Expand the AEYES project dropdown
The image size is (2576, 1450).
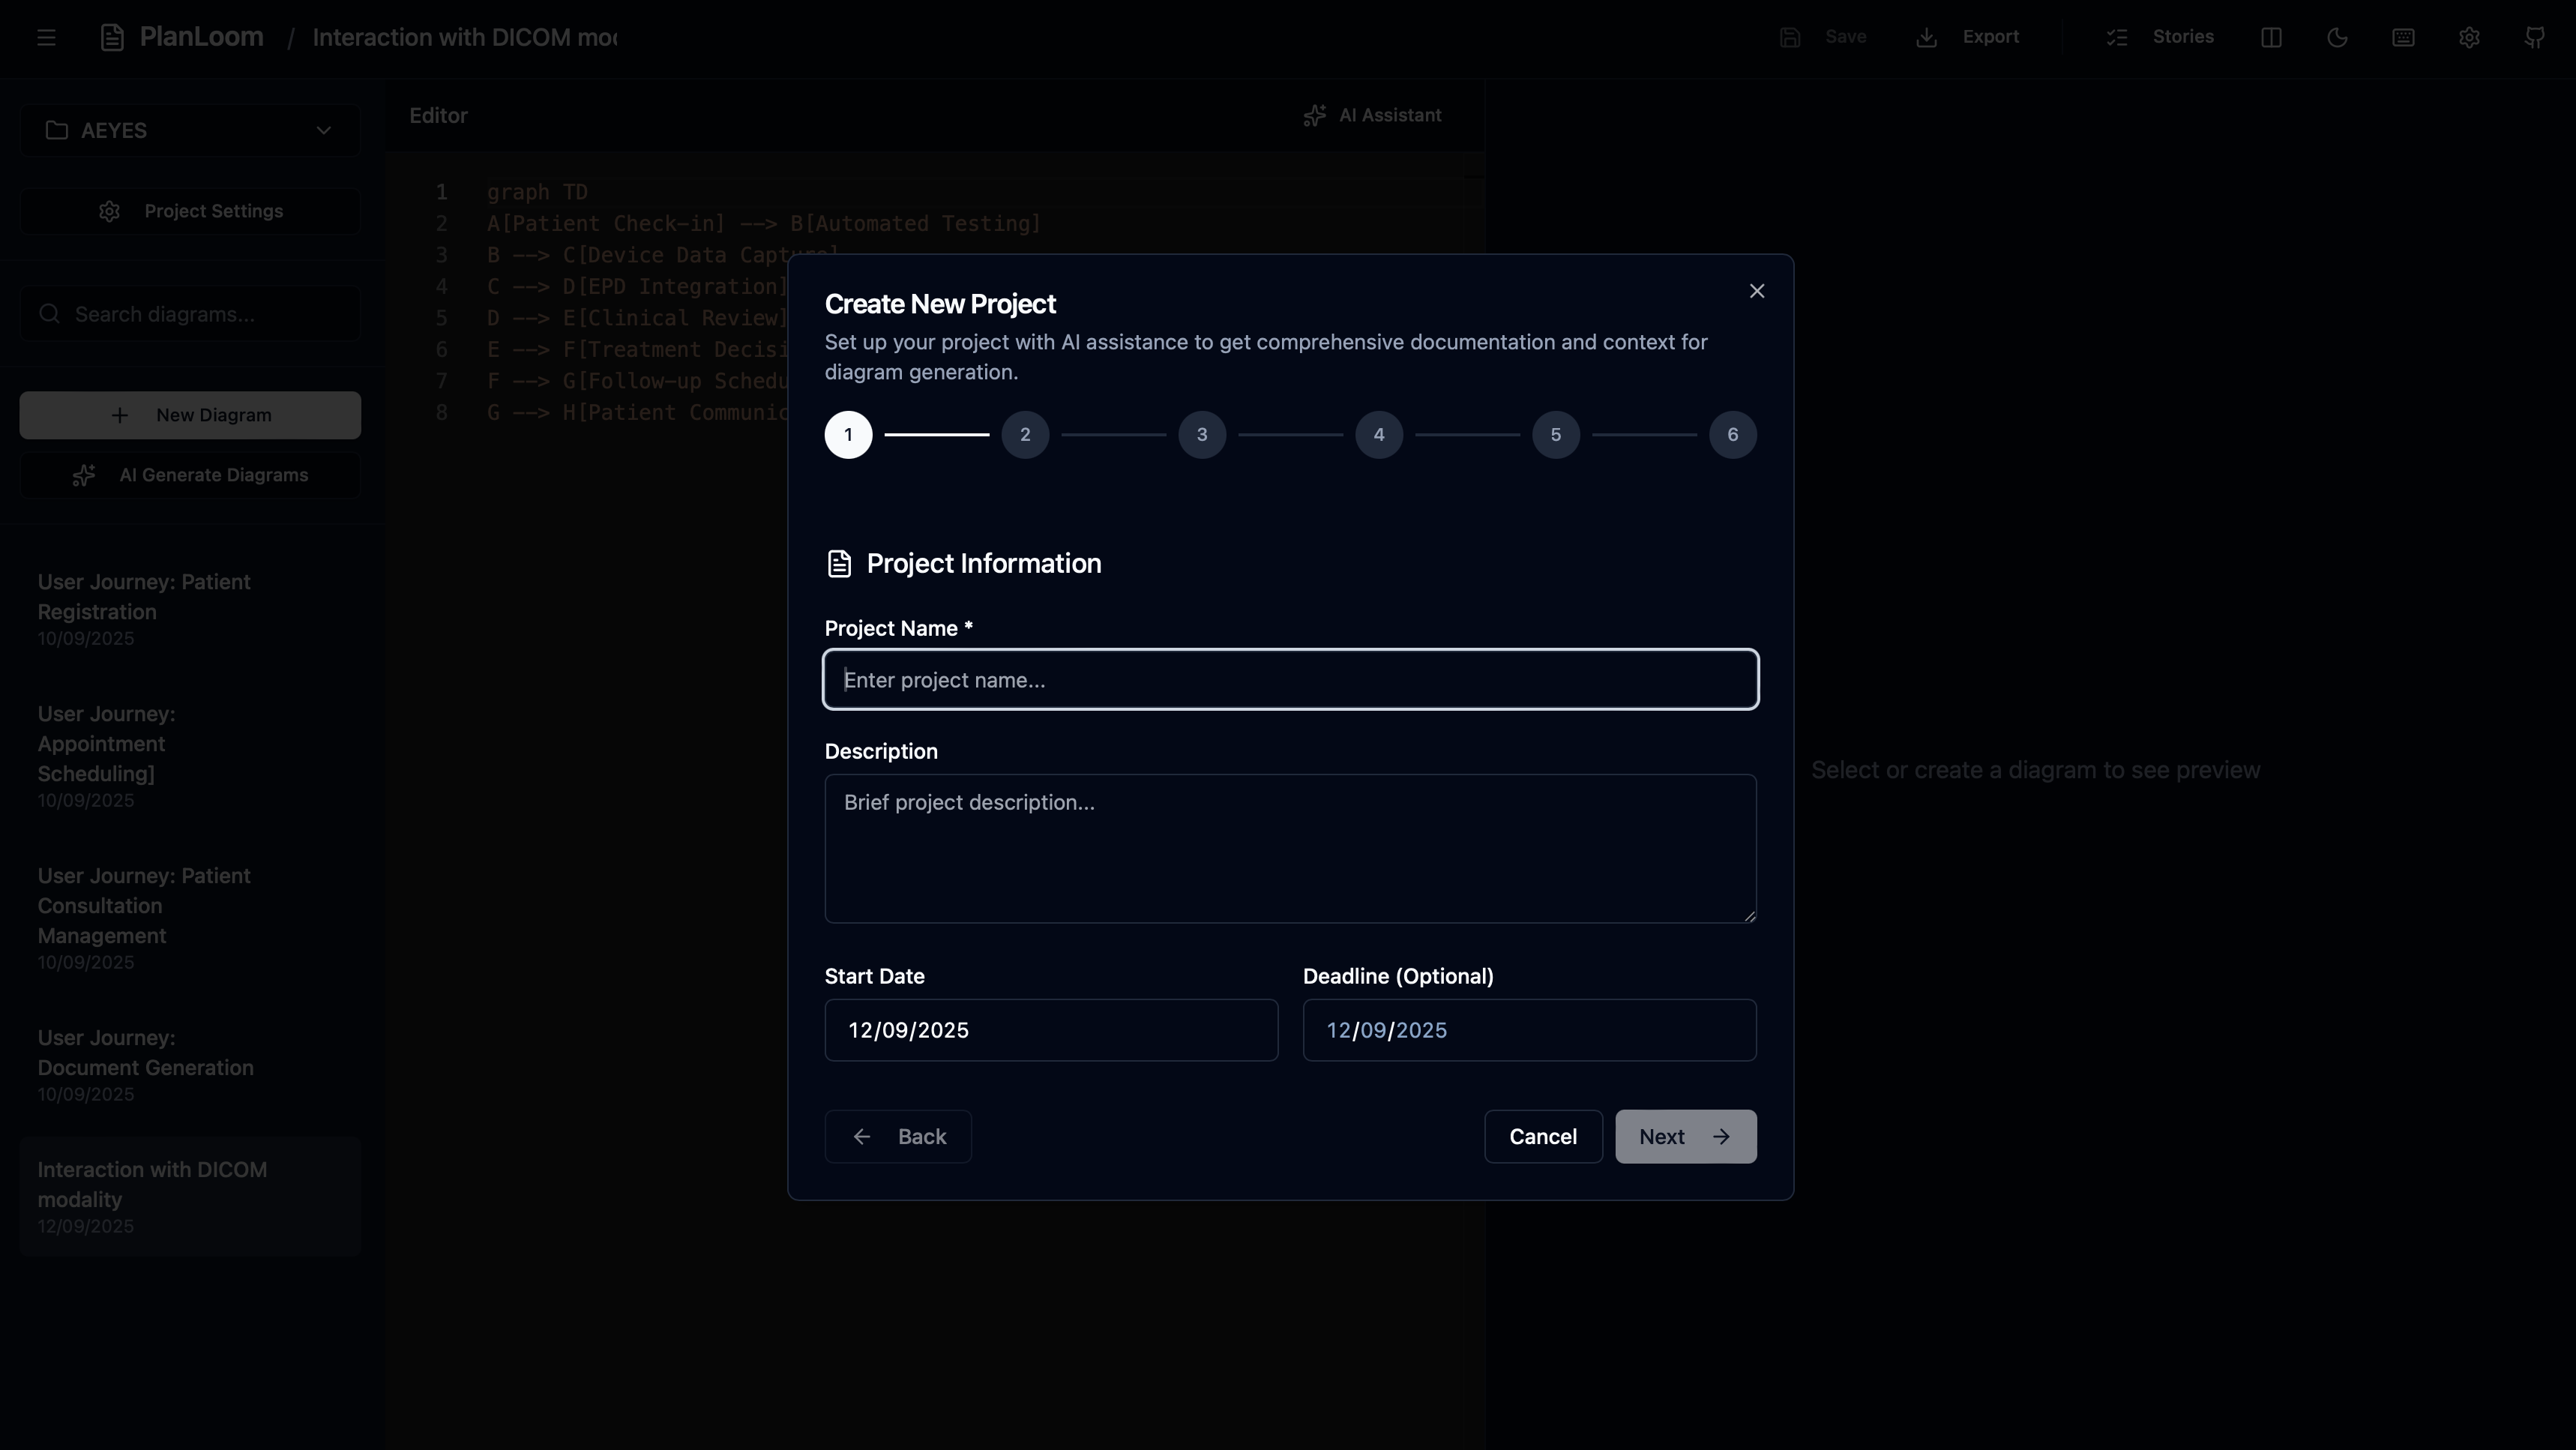pos(190,131)
